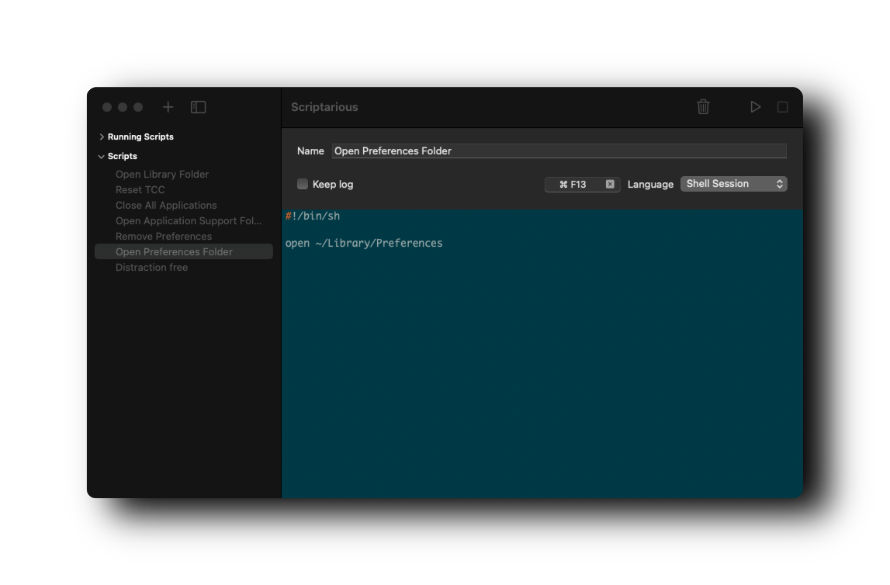Expand the Running Scripts section
The width and height of the screenshot is (890, 585).
pos(101,137)
